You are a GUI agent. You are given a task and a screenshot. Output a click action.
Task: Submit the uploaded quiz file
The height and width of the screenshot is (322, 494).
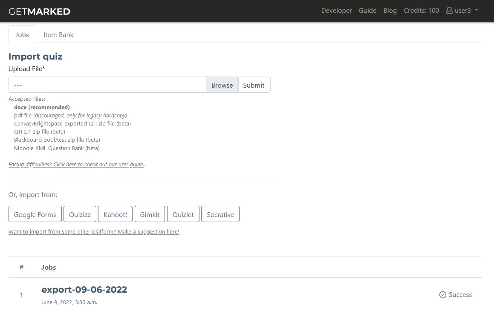point(254,85)
